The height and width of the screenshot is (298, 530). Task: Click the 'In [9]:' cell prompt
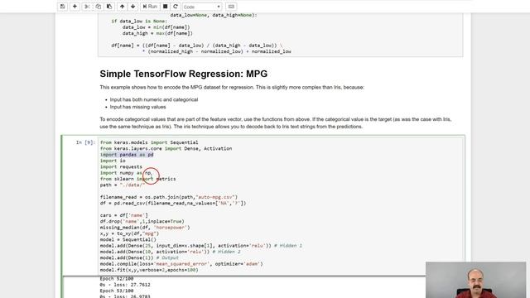click(x=85, y=142)
